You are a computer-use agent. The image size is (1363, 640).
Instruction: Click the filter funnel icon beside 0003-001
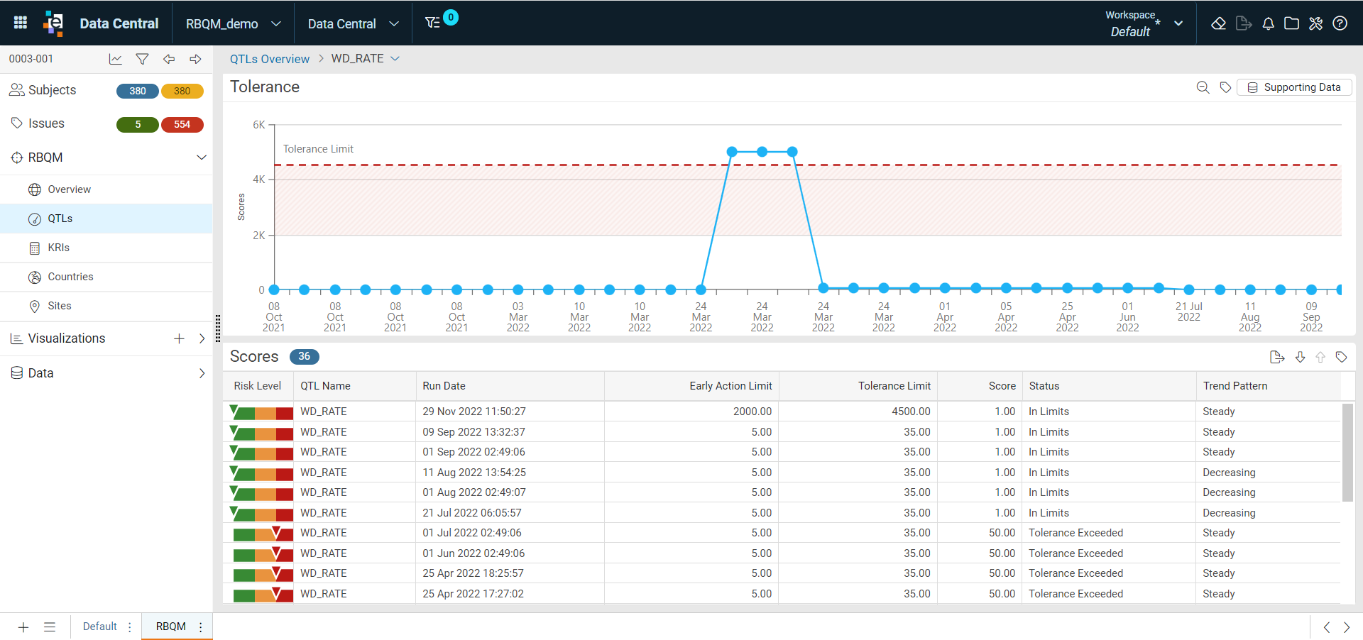pyautogui.click(x=142, y=59)
